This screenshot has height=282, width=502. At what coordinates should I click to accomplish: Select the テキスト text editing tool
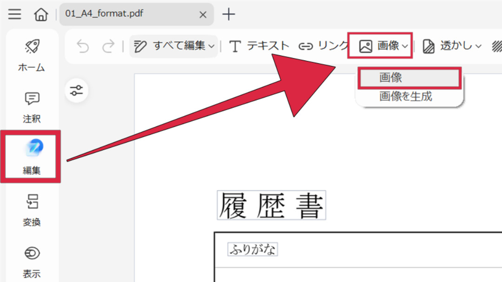(263, 46)
